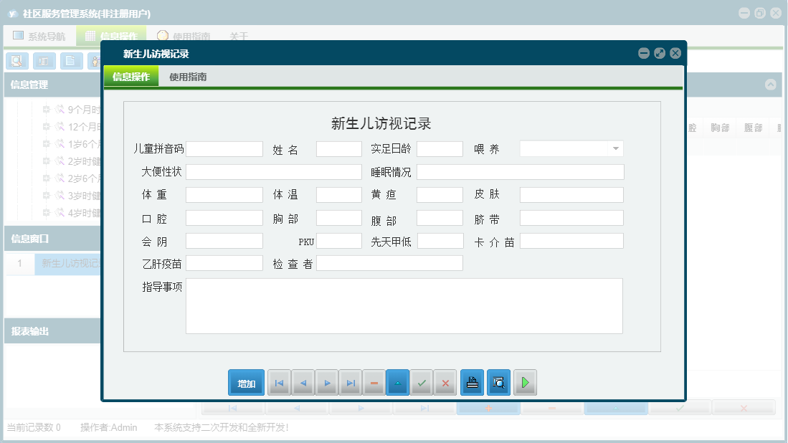Click the 先天甲低 input field
This screenshot has height=443, width=788.
coord(440,241)
